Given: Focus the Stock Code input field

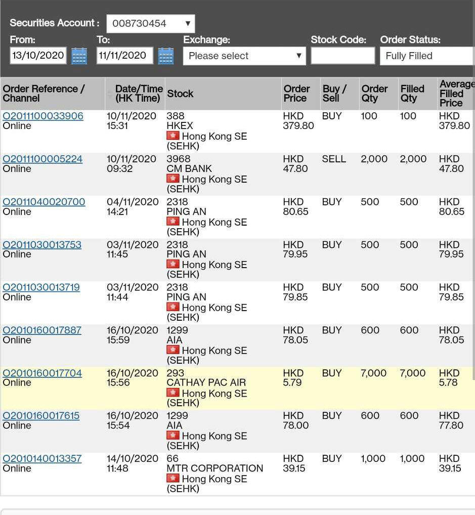Looking at the screenshot, I should pyautogui.click(x=342, y=56).
